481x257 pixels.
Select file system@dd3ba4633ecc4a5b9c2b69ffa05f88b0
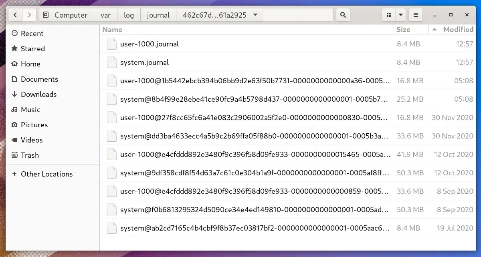[287, 136]
